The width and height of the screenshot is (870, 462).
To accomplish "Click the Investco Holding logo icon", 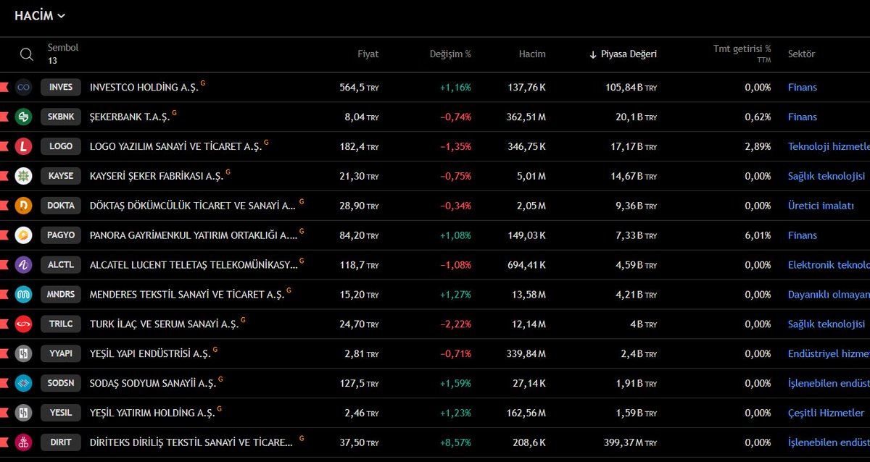I will click(x=24, y=88).
